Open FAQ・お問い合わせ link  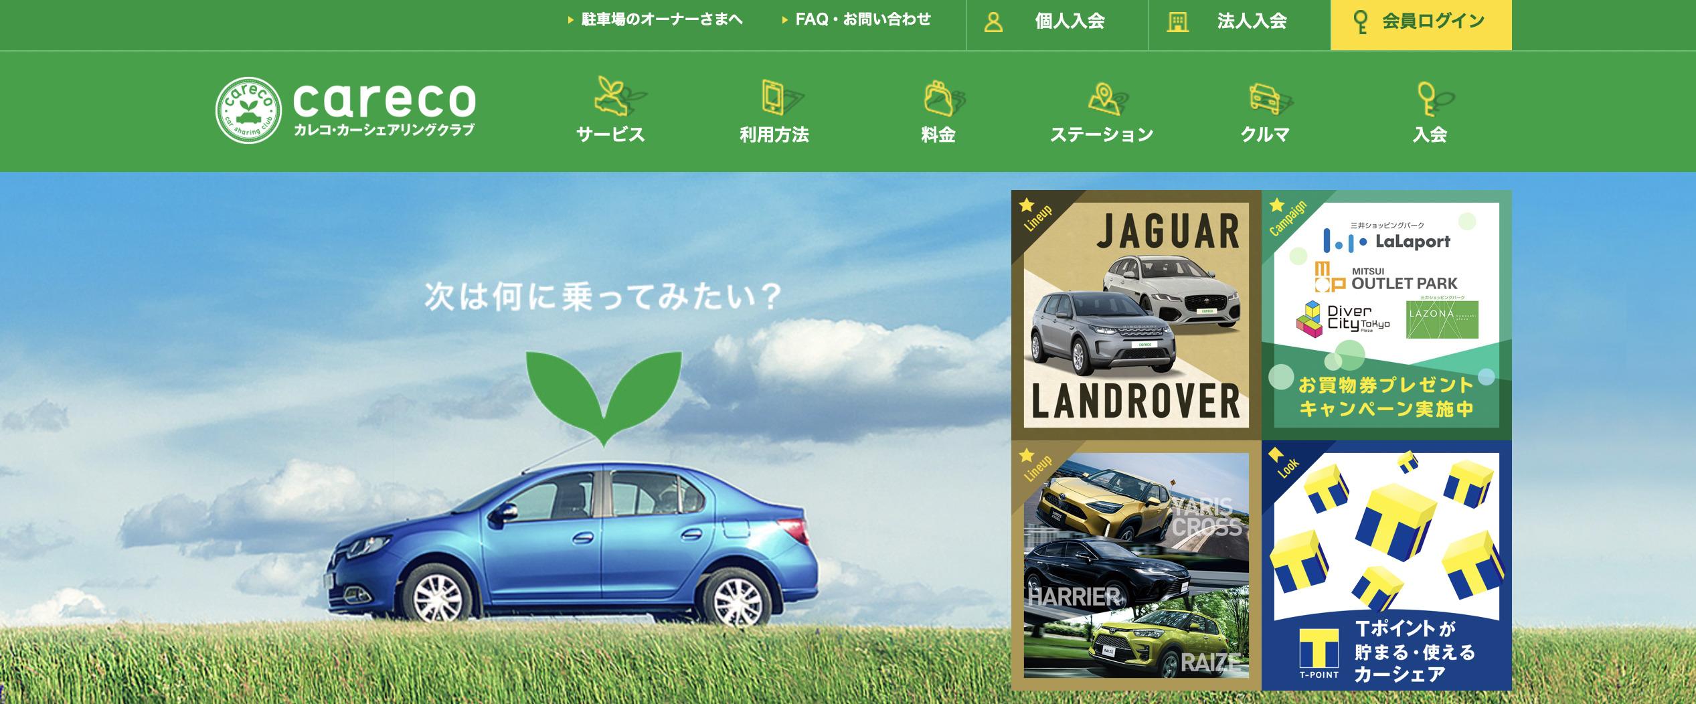863,19
